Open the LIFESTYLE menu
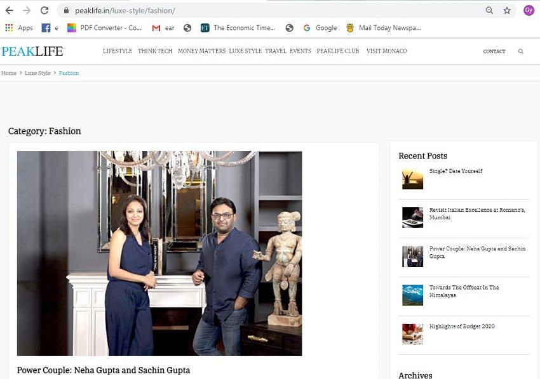Viewport: 540px width, 379px height. coord(118,51)
